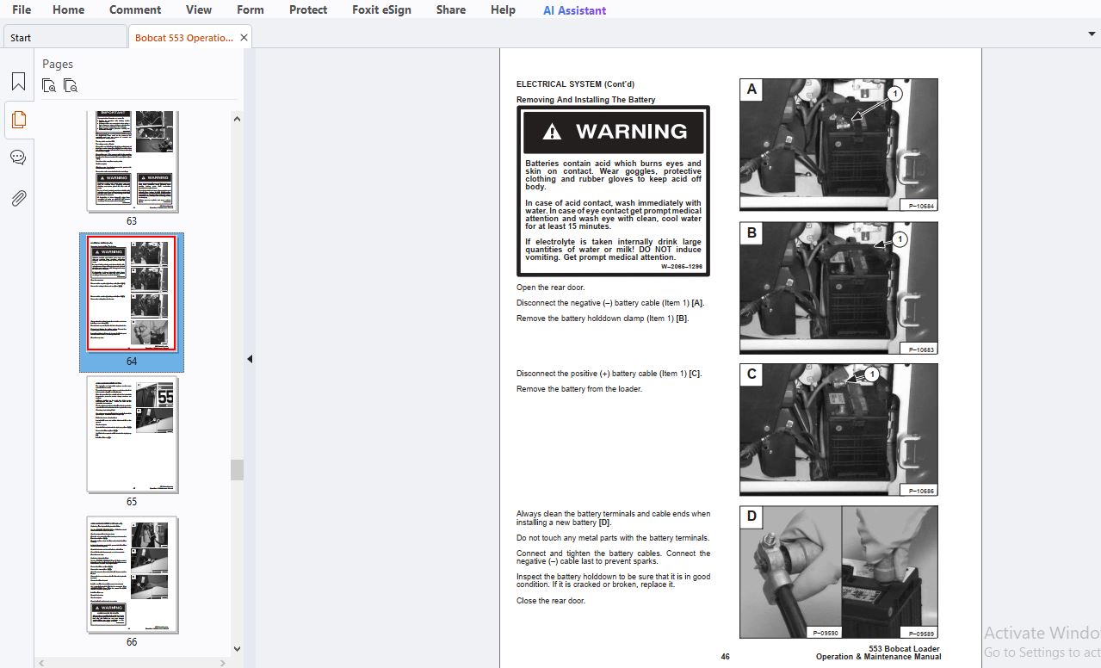Click the page label '64'
This screenshot has width=1101, height=668.
click(132, 362)
